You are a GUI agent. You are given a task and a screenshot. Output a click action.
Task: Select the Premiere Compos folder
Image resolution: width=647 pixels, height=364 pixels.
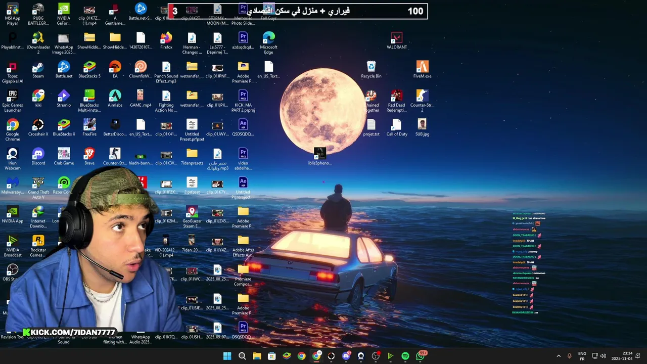[x=243, y=275]
